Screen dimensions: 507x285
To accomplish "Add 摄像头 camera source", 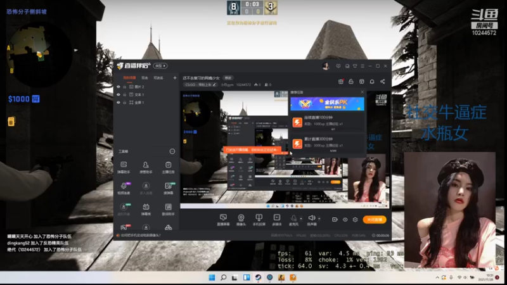I will (241, 220).
